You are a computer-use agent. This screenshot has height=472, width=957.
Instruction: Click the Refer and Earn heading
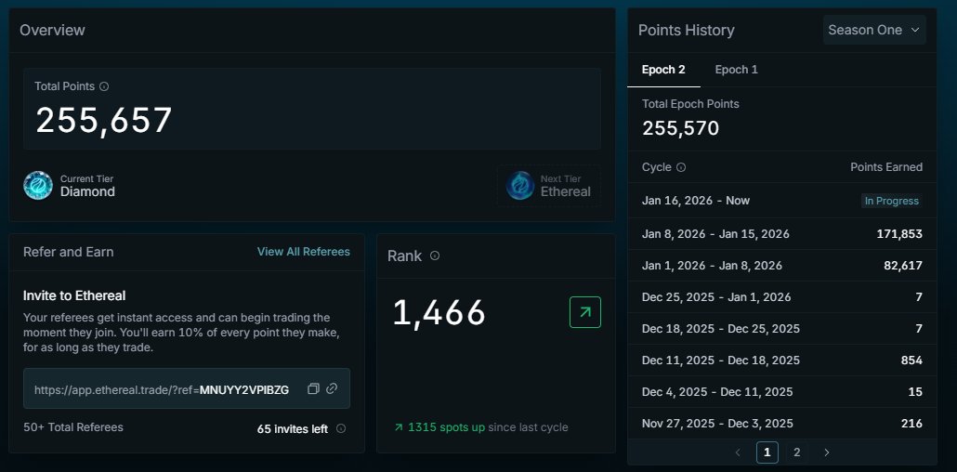[69, 252]
